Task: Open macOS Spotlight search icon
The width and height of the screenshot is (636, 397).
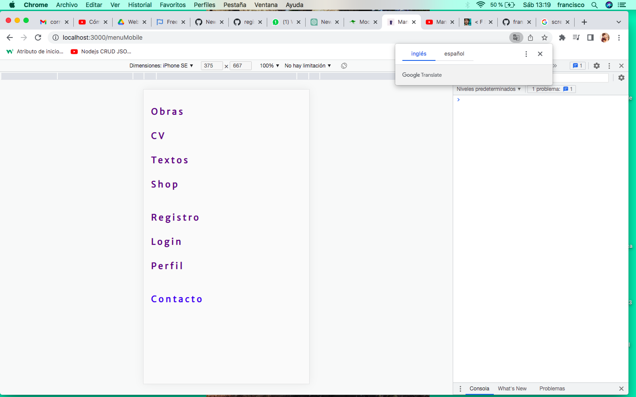Action: 594,5
